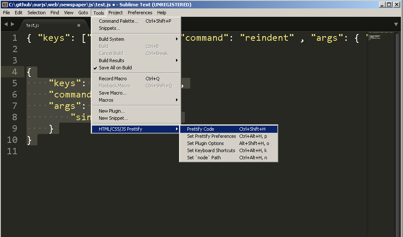Screen dimensions: 403x237
Task: Run Prettify Code command
Action: 229,129
